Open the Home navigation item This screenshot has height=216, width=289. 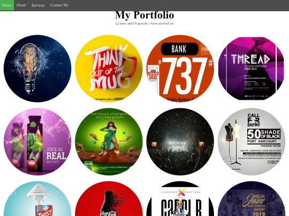[7, 5]
